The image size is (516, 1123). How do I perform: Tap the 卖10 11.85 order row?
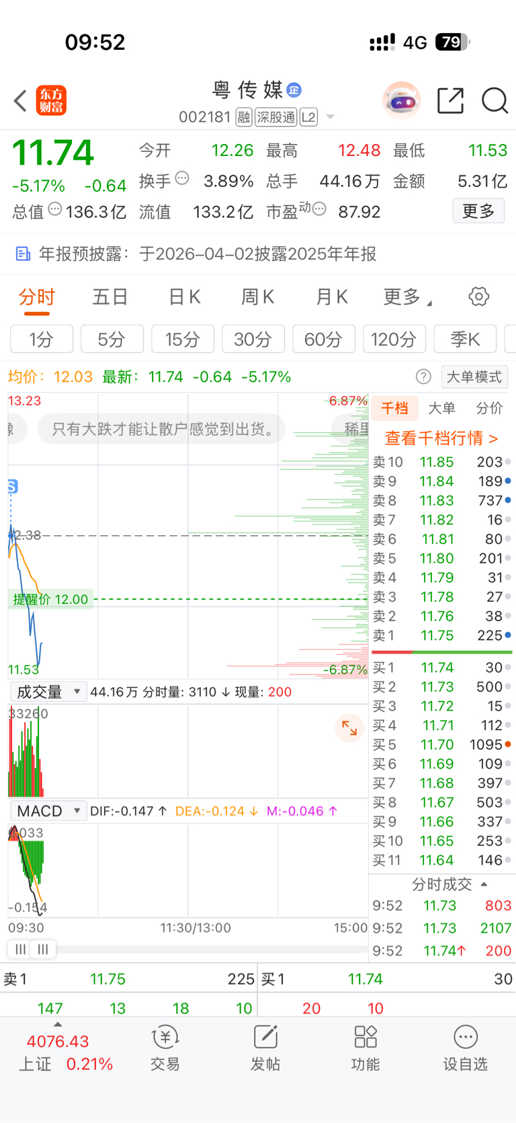pyautogui.click(x=441, y=462)
